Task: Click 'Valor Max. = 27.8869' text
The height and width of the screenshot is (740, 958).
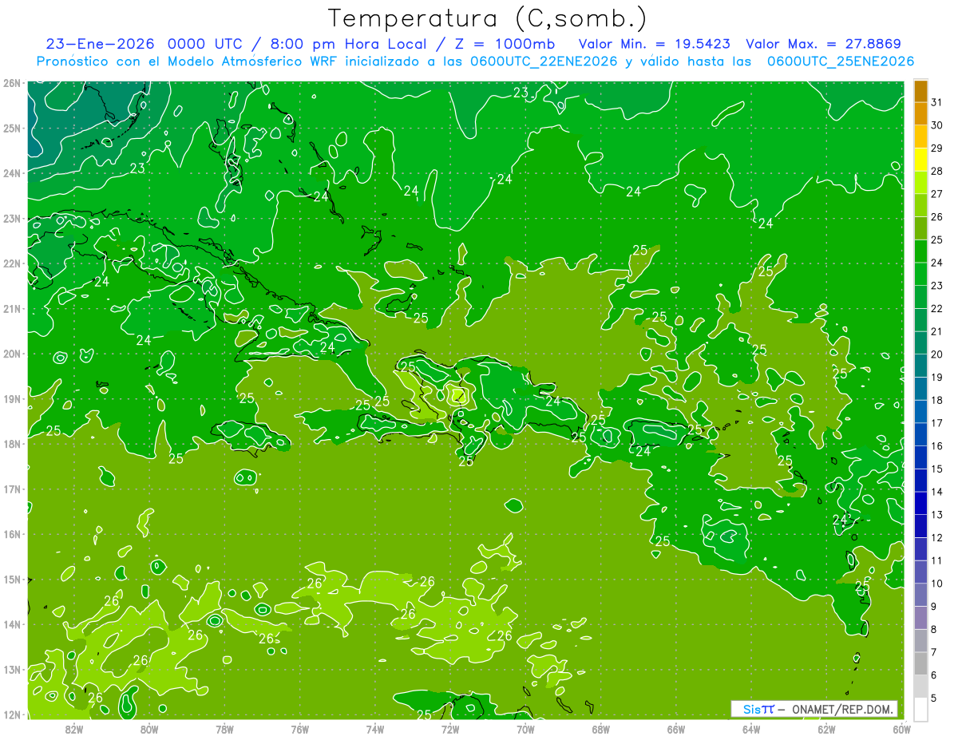Action: point(825,43)
